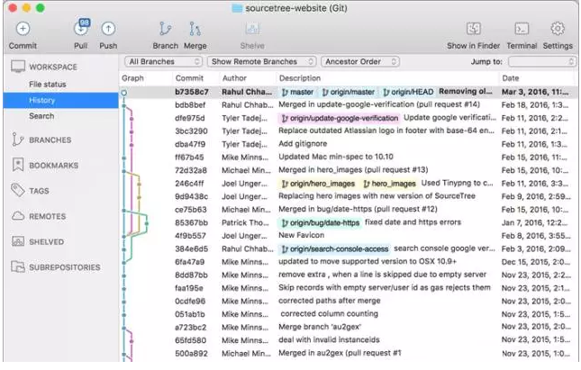
Task: Click the origin/hero_images label
Action: [x=318, y=184]
